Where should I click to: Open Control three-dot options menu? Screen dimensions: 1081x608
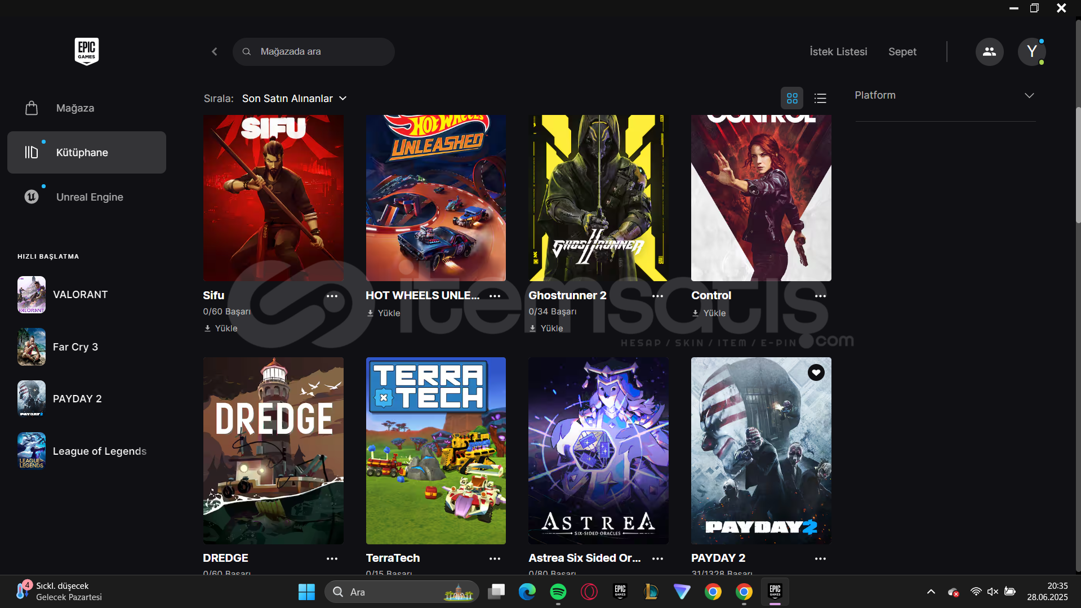pyautogui.click(x=820, y=296)
